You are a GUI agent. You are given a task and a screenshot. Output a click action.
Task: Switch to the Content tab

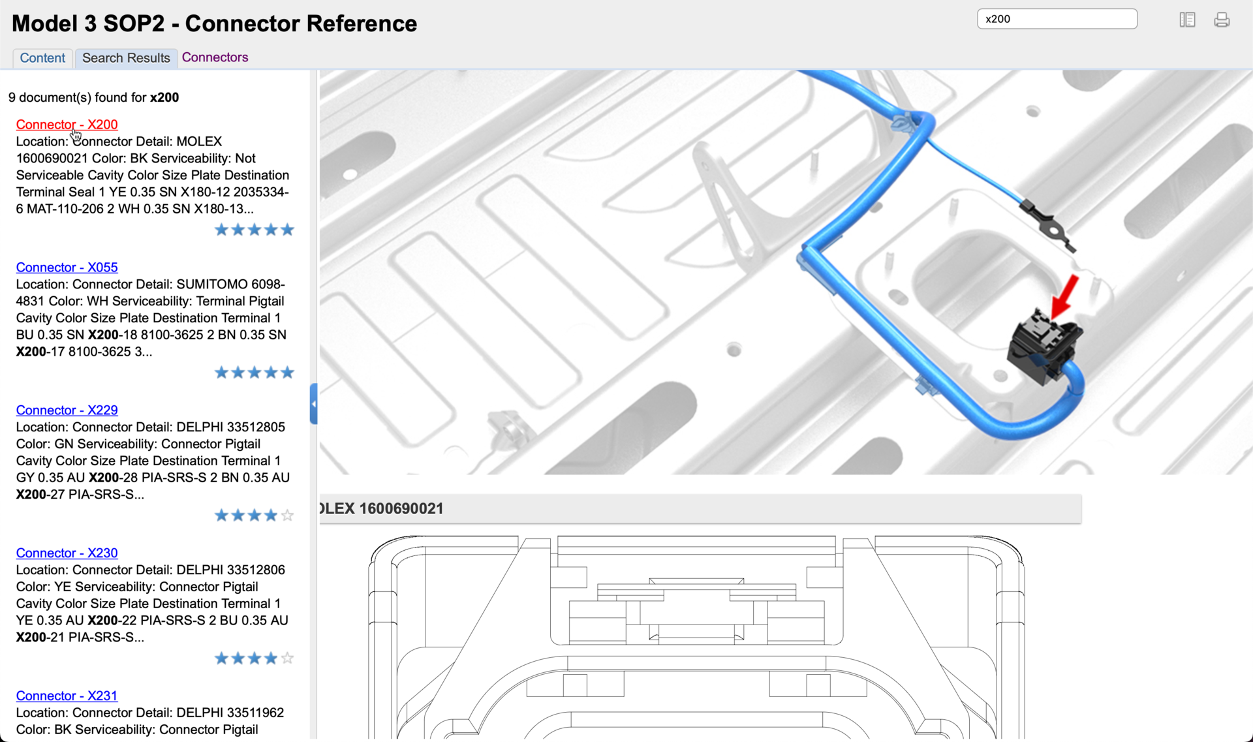click(x=42, y=57)
